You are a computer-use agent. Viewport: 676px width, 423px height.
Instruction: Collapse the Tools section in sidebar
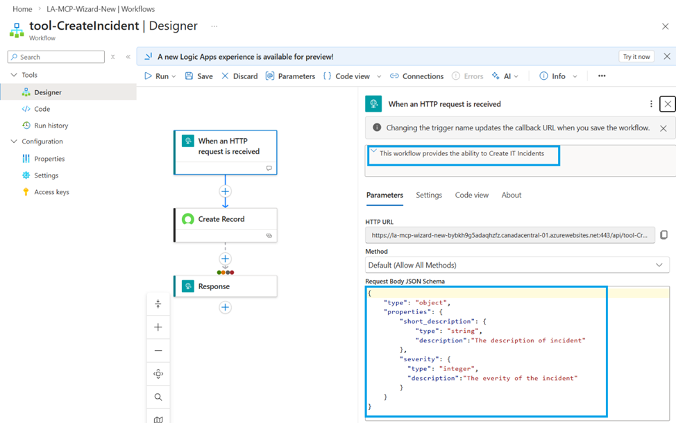click(14, 75)
